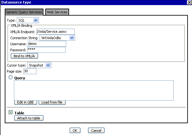
Task: Click the XML/A Endpoint input field
Action: coord(55,32)
